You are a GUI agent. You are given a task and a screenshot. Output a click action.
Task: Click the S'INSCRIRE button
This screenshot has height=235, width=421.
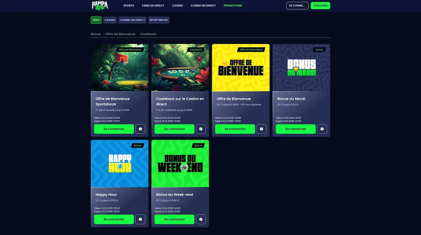point(320,6)
